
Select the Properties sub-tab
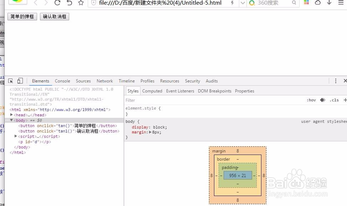click(245, 91)
